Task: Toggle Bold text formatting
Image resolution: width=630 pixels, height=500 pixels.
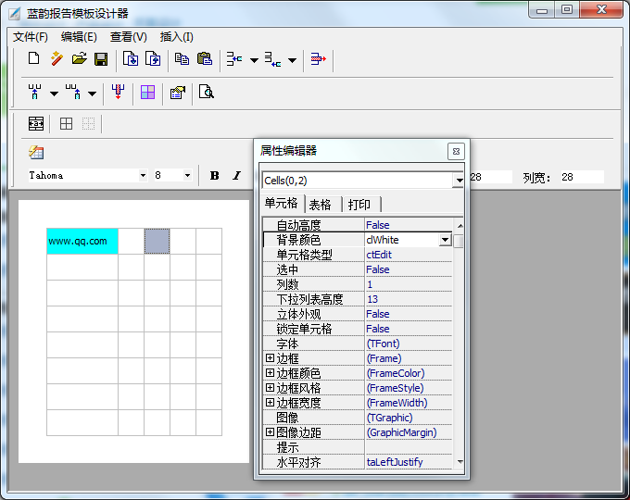Action: [214, 176]
